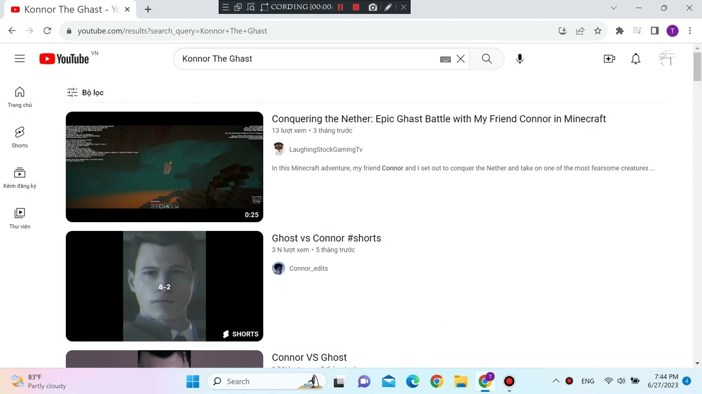This screenshot has height=394, width=702.
Task: Expand the tab search chevron
Action: pos(614,8)
